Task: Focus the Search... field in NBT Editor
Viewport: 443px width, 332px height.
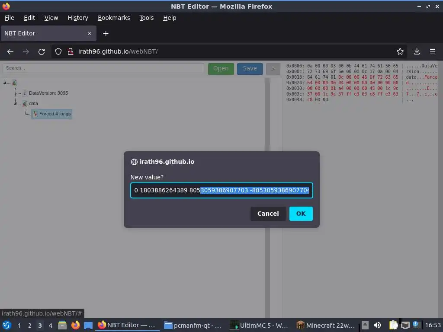Action: pyautogui.click(x=103, y=68)
